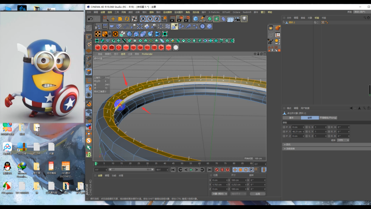Click the size Y 3.252 cm field
The width and height of the screenshot is (371, 209).
tap(238, 185)
